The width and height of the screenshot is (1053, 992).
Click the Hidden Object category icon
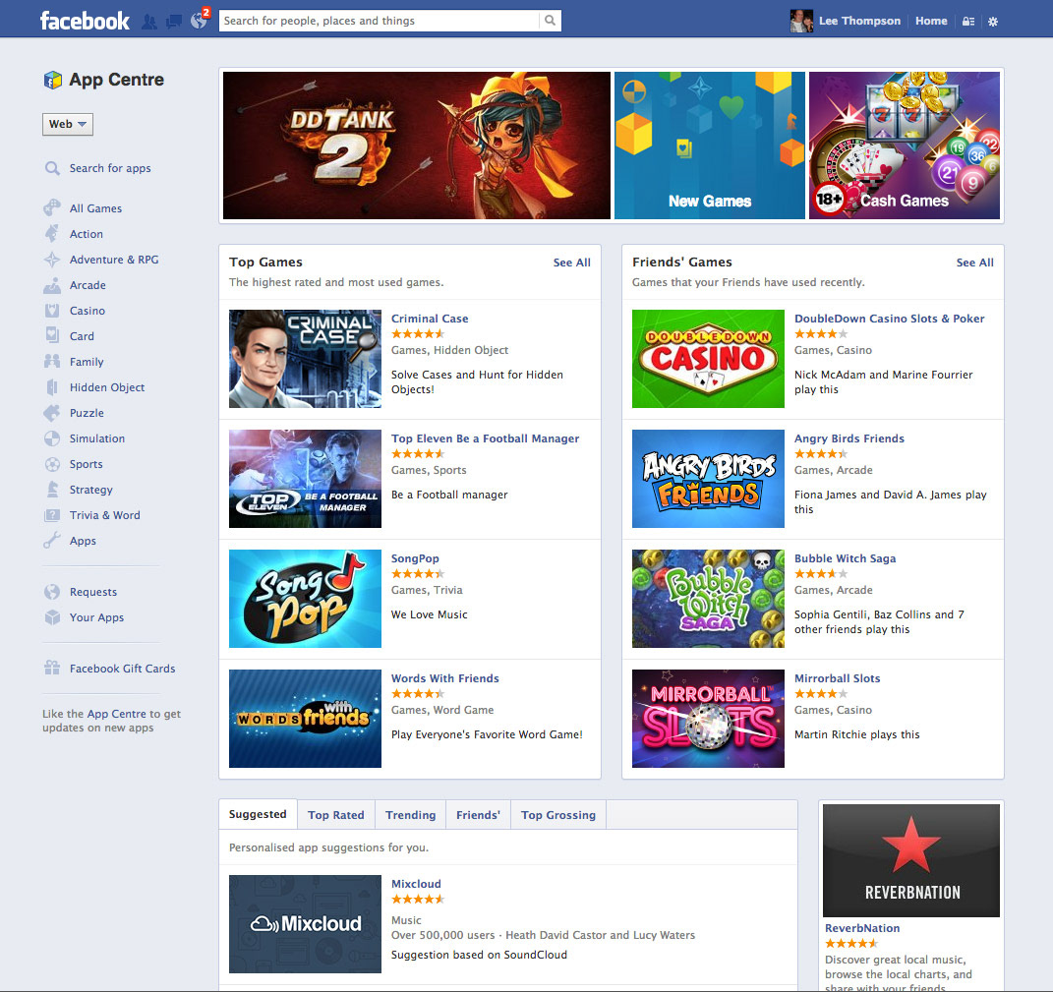[x=52, y=386]
